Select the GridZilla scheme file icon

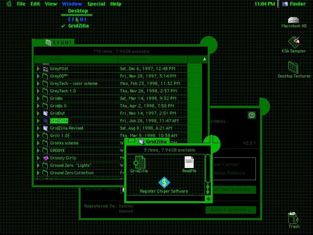139,162
